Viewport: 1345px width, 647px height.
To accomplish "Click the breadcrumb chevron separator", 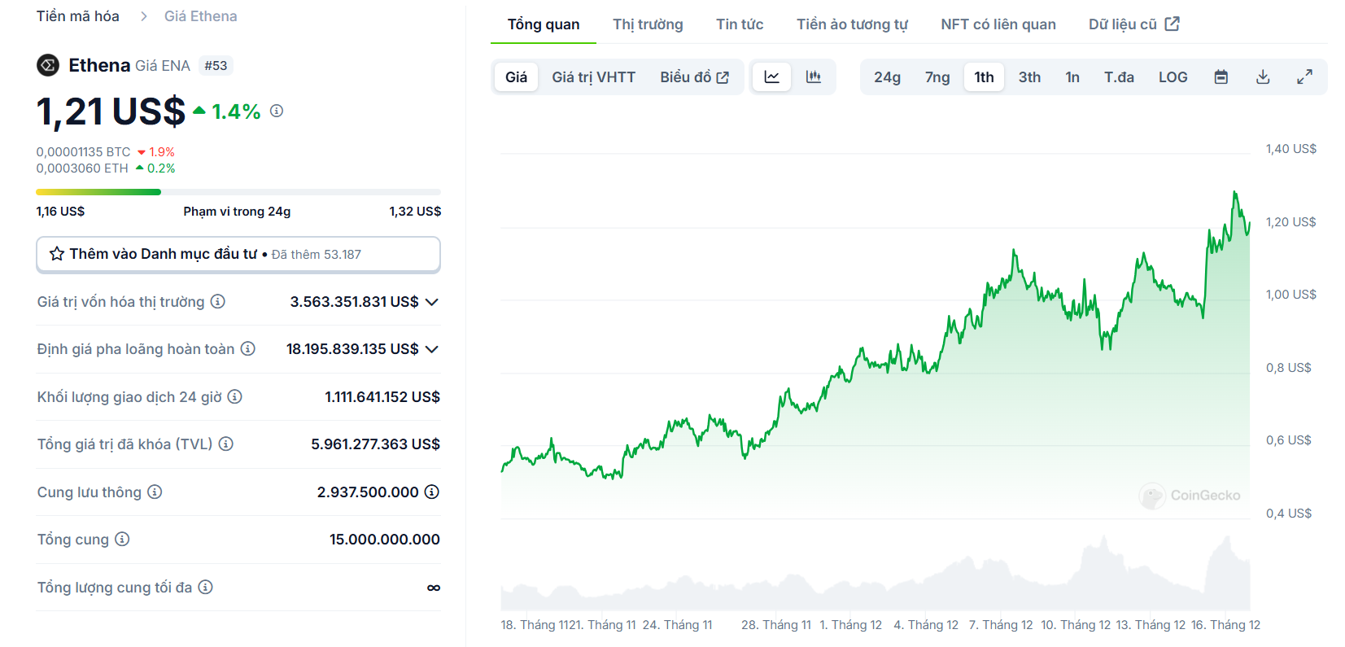I will point(143,16).
